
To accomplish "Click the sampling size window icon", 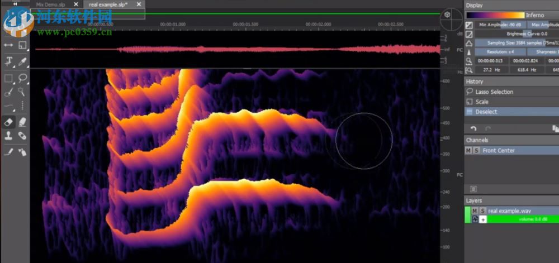I will [x=469, y=43].
